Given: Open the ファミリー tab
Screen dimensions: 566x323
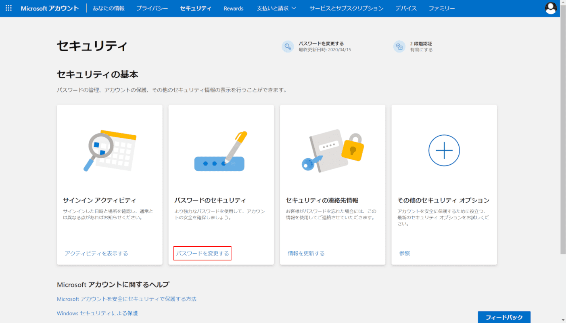Looking at the screenshot, I should 442,8.
